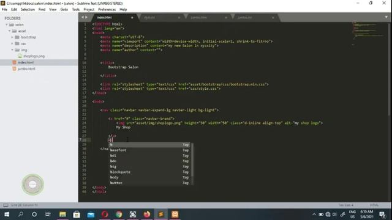392x220 pixels.
Task: Open the XAMPP taskbar icon
Action: pyautogui.click(x=175, y=215)
